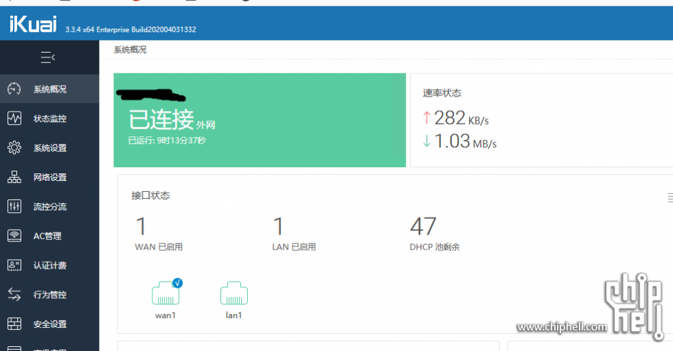
Task: Open the 系统设置 menu item
Action: click(x=49, y=147)
